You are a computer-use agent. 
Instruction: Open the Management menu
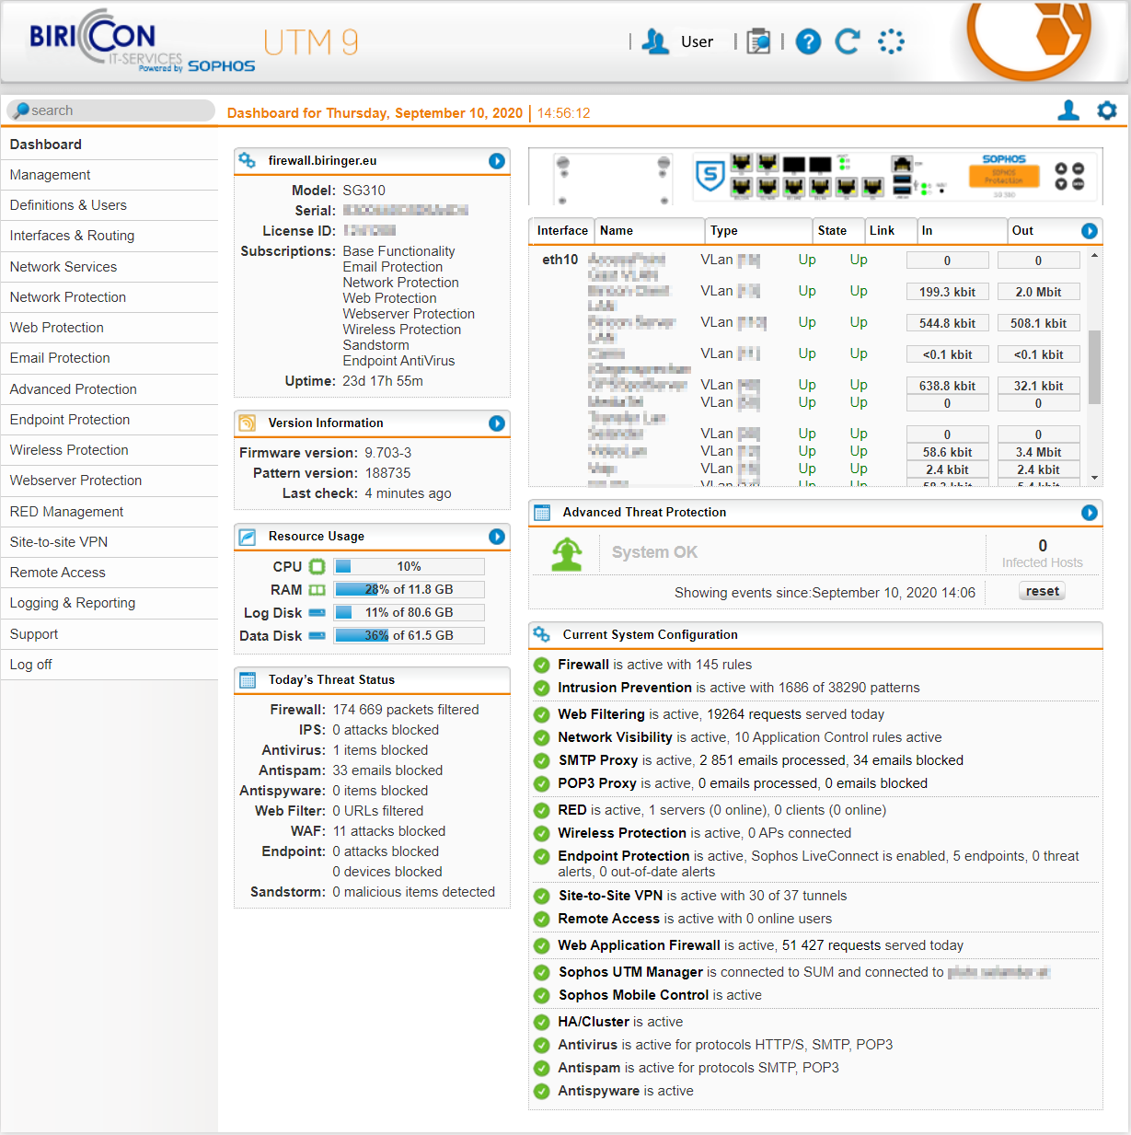110,175
